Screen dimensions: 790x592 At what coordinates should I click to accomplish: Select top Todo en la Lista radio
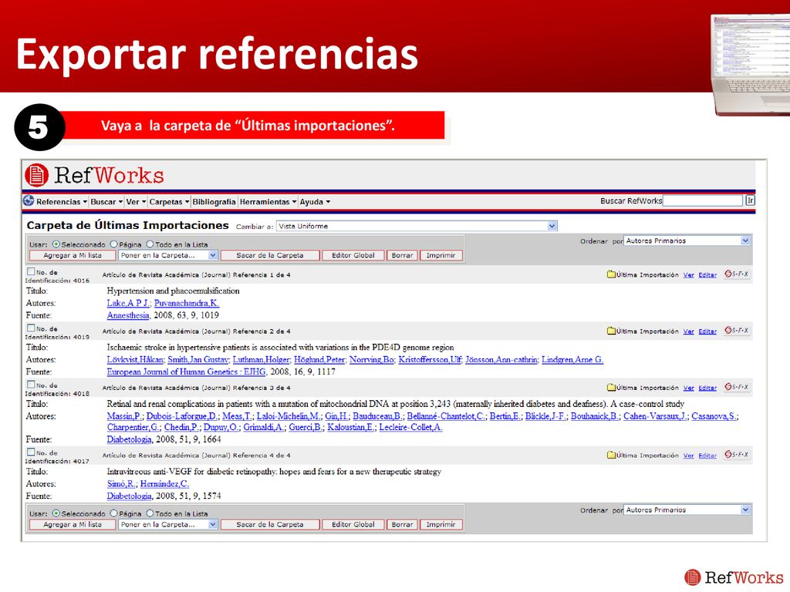point(150,244)
